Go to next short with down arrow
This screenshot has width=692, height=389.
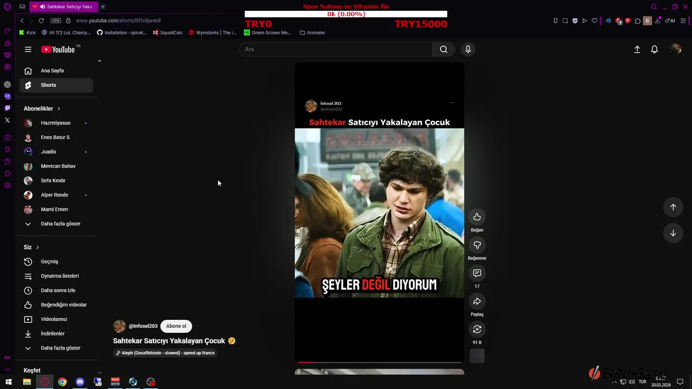click(673, 233)
